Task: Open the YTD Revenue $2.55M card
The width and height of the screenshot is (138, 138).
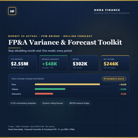Action: (x=23, y=63)
